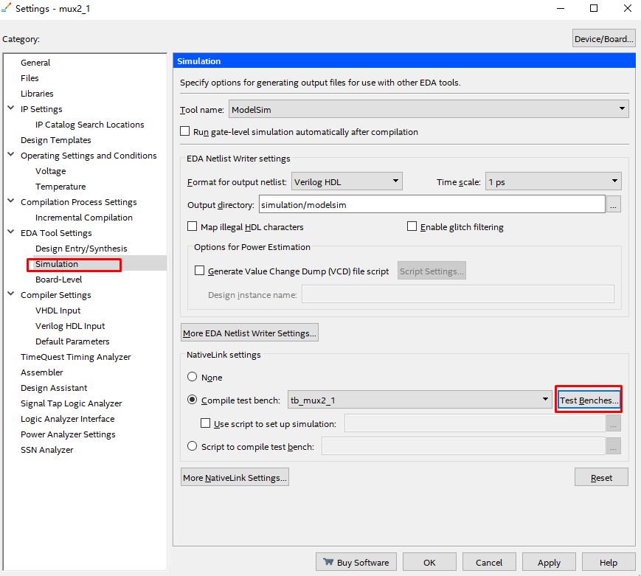Select the General category
This screenshot has width=641, height=576.
coord(35,63)
